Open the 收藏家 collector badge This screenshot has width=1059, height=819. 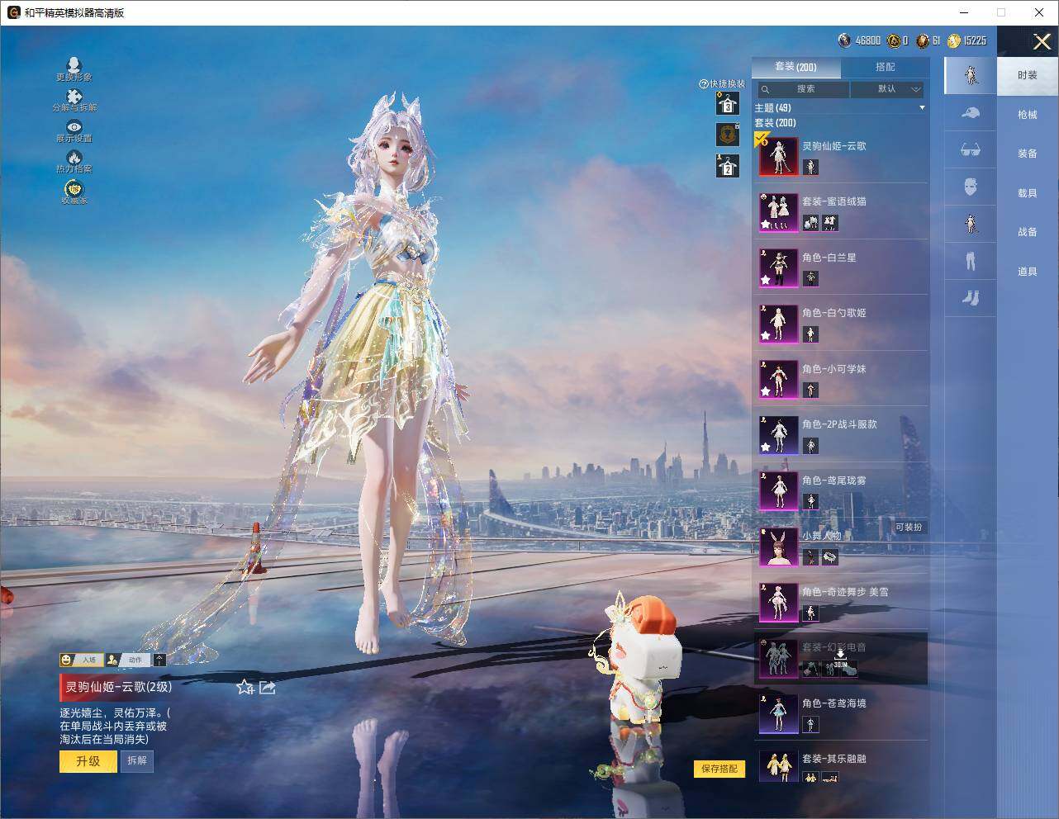point(74,189)
